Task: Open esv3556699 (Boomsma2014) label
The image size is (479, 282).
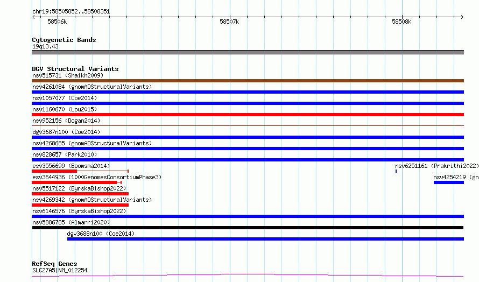Action: (x=71, y=166)
